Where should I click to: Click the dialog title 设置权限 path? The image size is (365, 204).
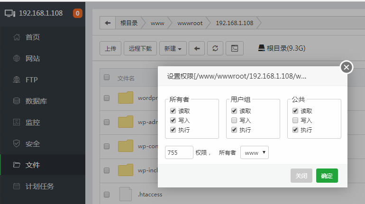pos(237,76)
